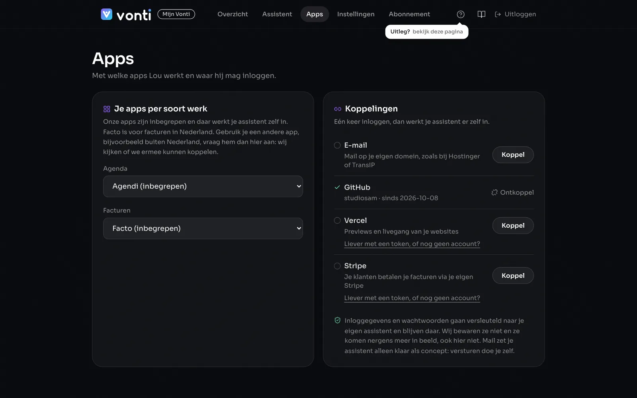Open the Instellingen tab
This screenshot has width=637, height=398.
pyautogui.click(x=356, y=14)
